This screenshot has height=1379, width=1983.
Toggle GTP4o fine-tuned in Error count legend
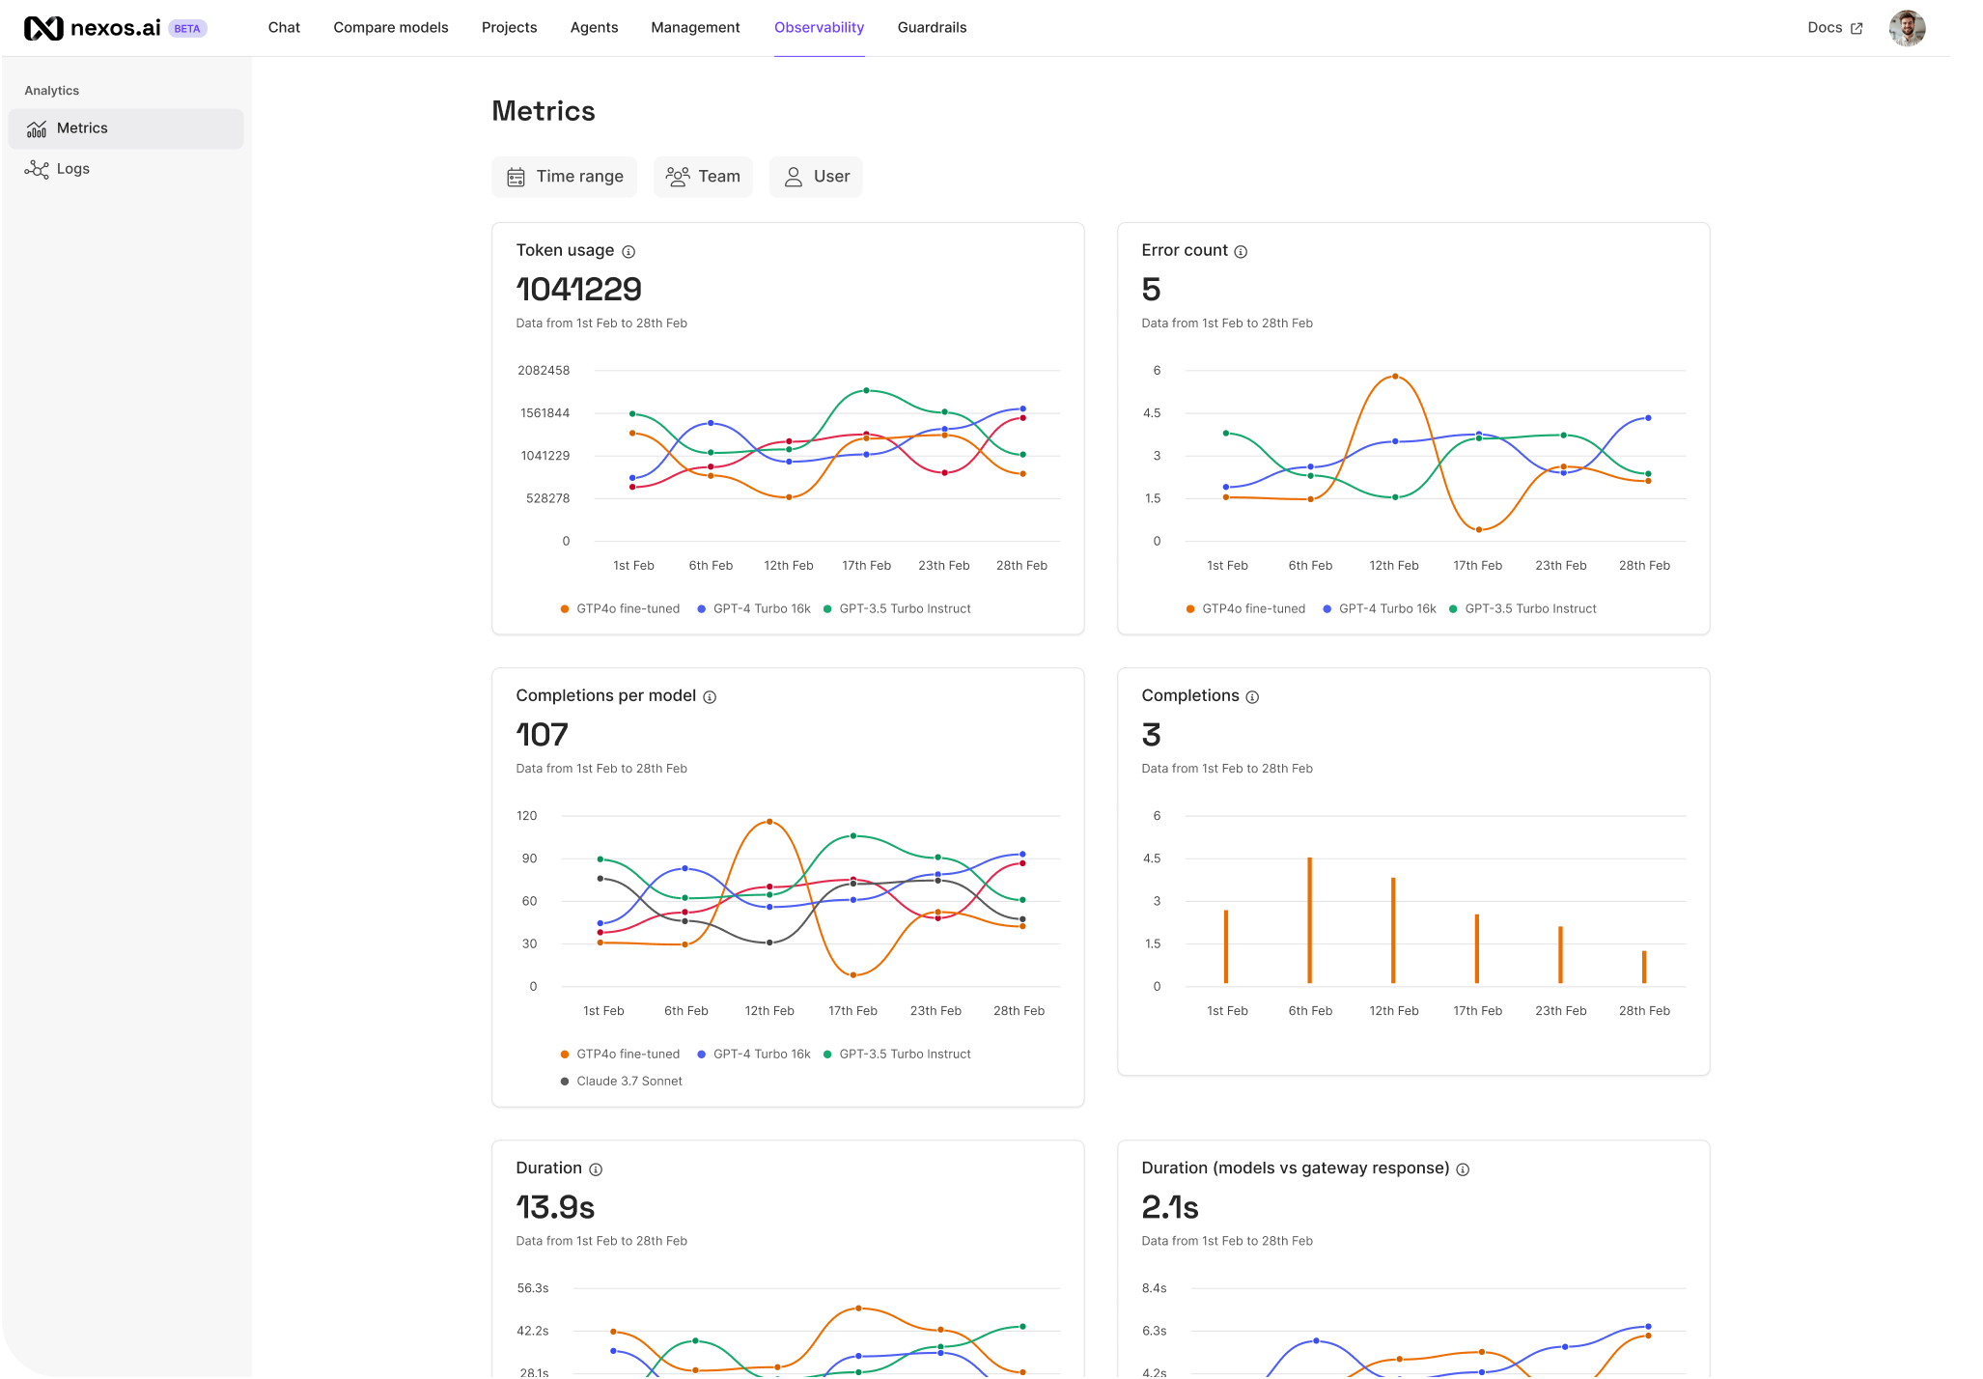(1245, 608)
